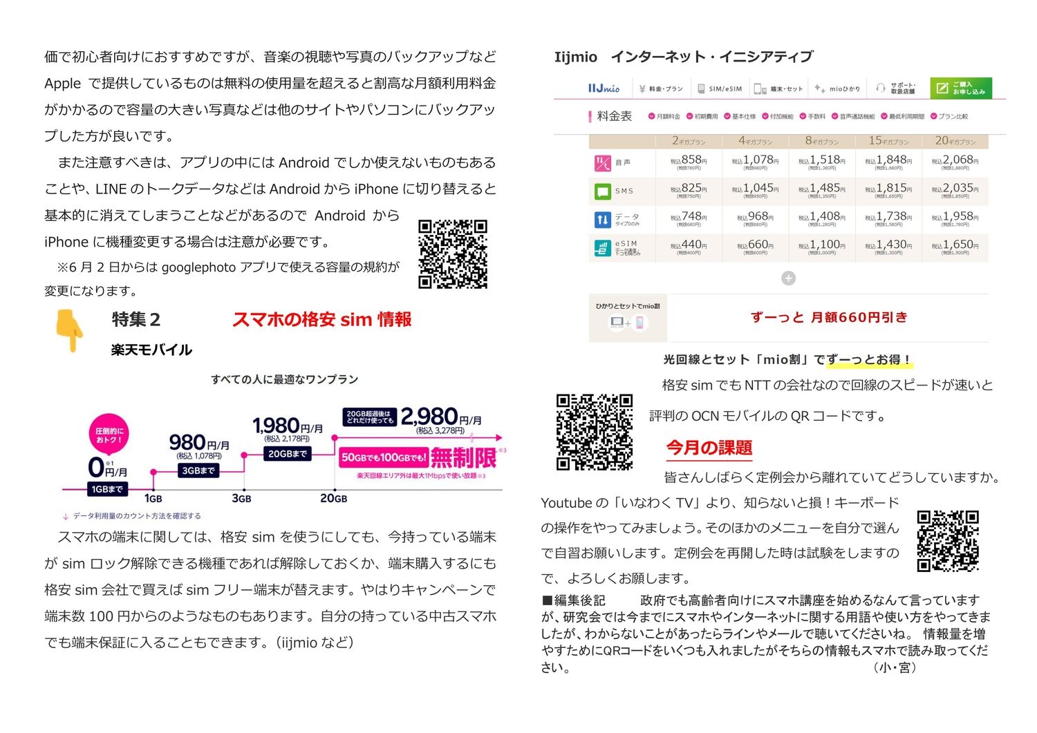Click the pink 圧倒的におトク! badge
The width and height of the screenshot is (1037, 733).
click(109, 435)
